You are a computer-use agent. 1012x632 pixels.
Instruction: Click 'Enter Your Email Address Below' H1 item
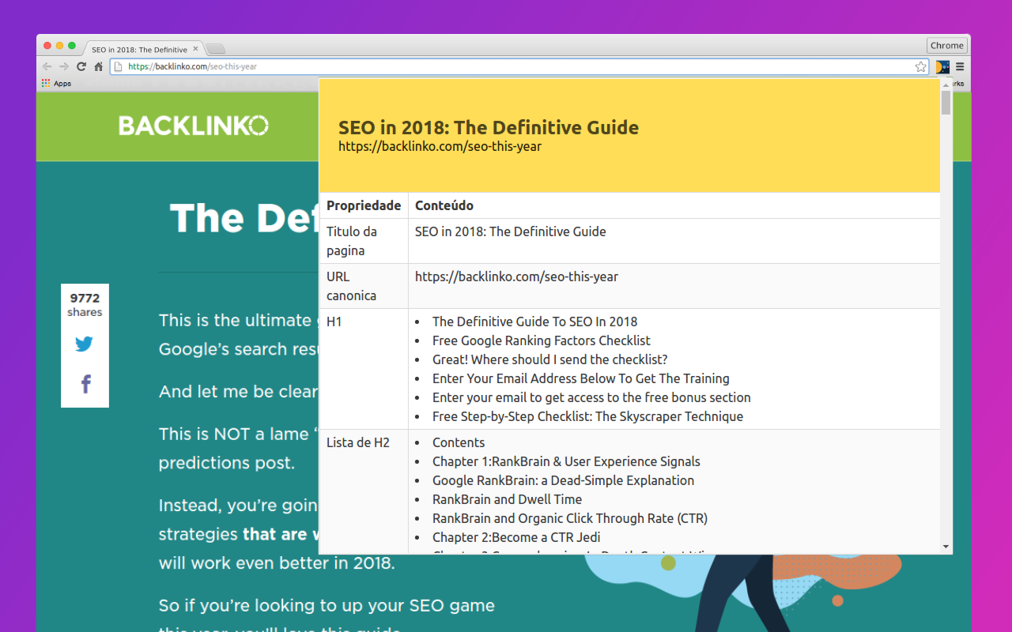point(581,378)
